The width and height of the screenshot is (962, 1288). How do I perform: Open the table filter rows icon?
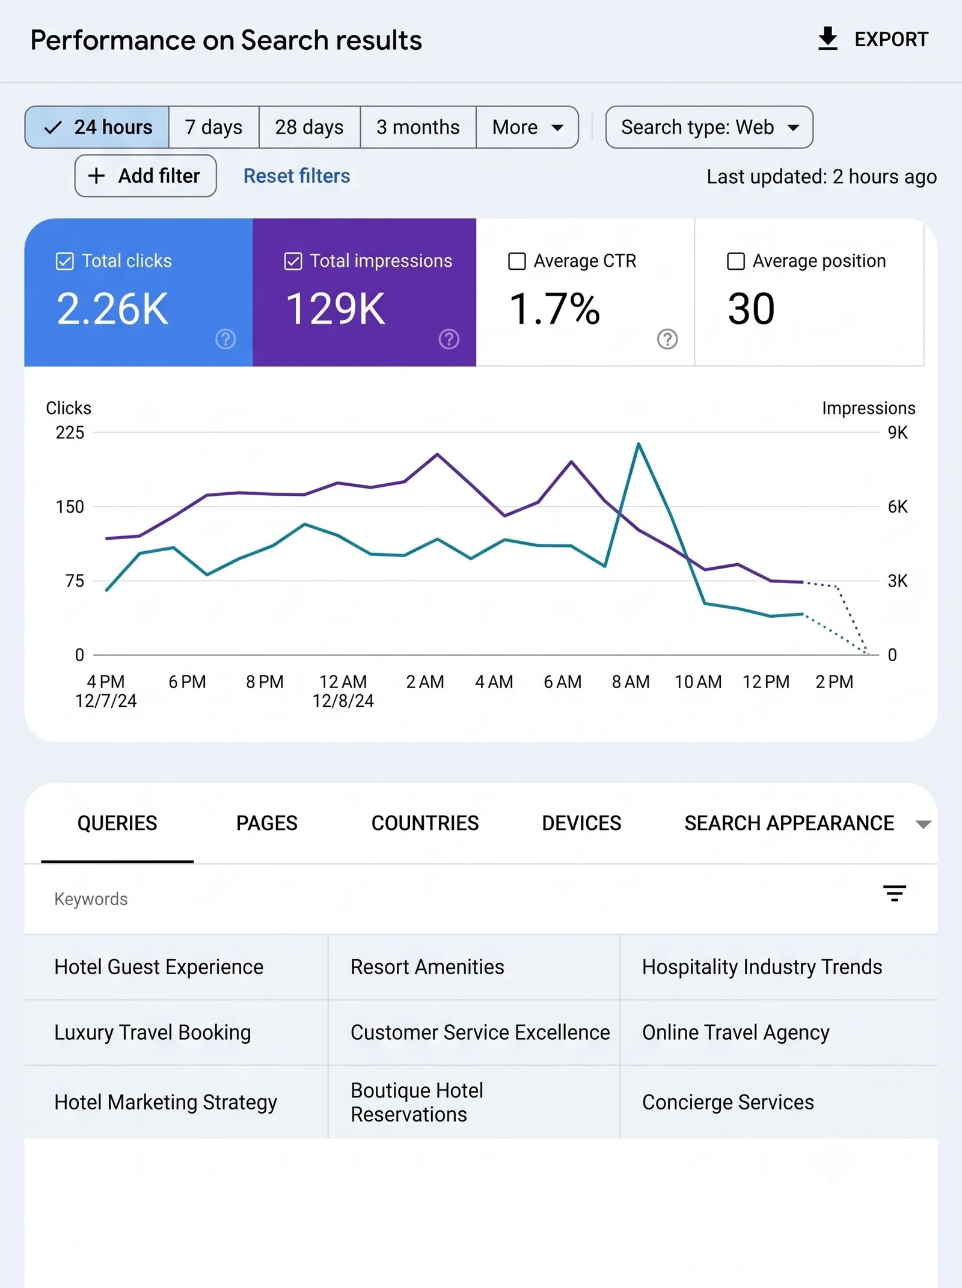894,893
